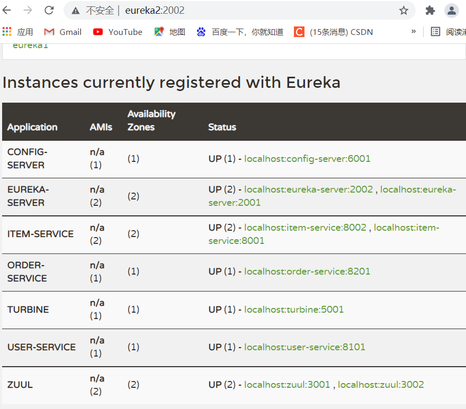Image resolution: width=466 pixels, height=409 pixels.
Task: Open the YouTube bookmark
Action: coord(118,32)
